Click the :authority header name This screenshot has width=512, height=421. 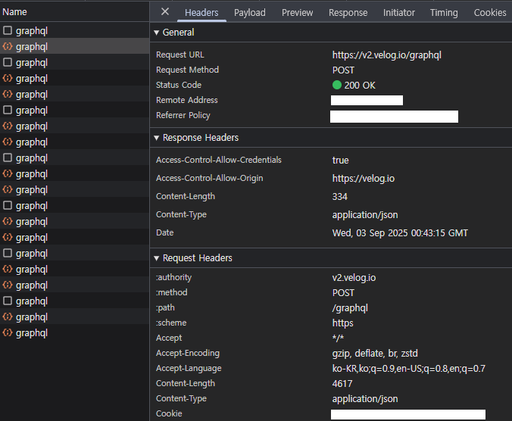point(173,277)
